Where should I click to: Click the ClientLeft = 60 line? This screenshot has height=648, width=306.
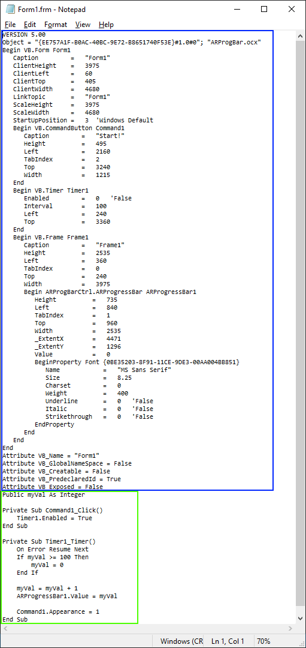pos(53,74)
